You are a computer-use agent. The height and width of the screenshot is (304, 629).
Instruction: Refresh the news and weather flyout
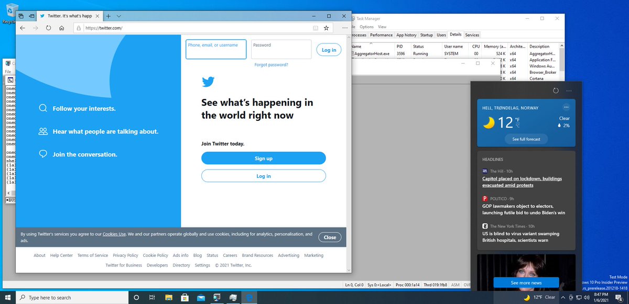[x=556, y=91]
